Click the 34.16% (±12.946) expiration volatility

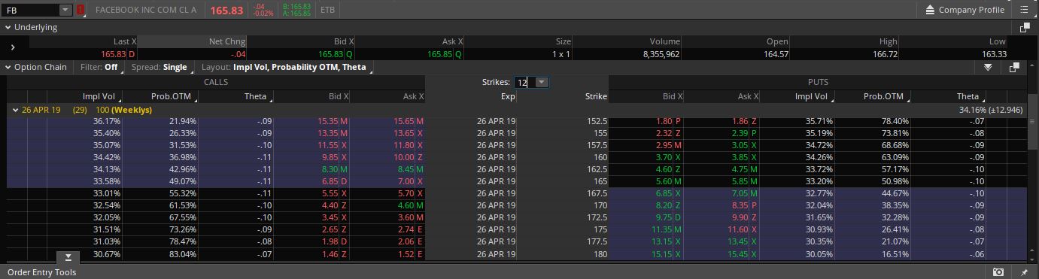991,110
